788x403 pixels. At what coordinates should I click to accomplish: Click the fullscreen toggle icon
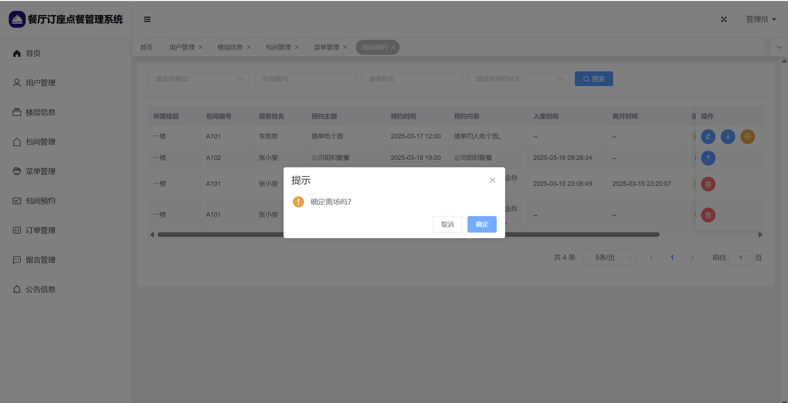(724, 19)
